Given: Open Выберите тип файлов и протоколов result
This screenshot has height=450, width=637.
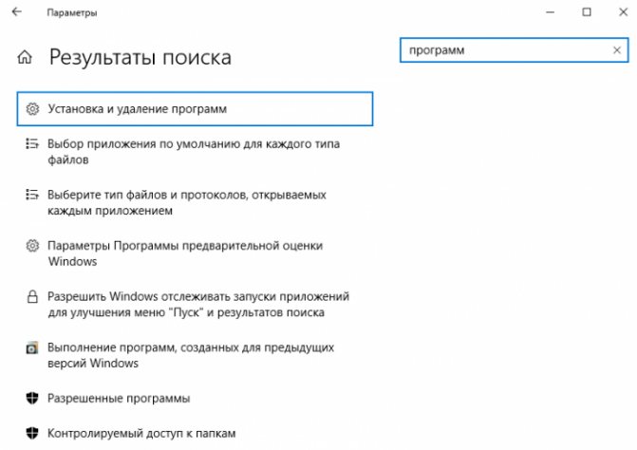Looking at the screenshot, I should click(x=187, y=202).
